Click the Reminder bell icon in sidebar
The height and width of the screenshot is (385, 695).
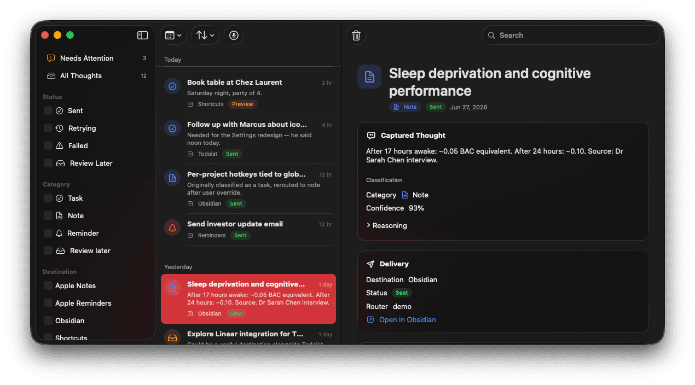[59, 233]
